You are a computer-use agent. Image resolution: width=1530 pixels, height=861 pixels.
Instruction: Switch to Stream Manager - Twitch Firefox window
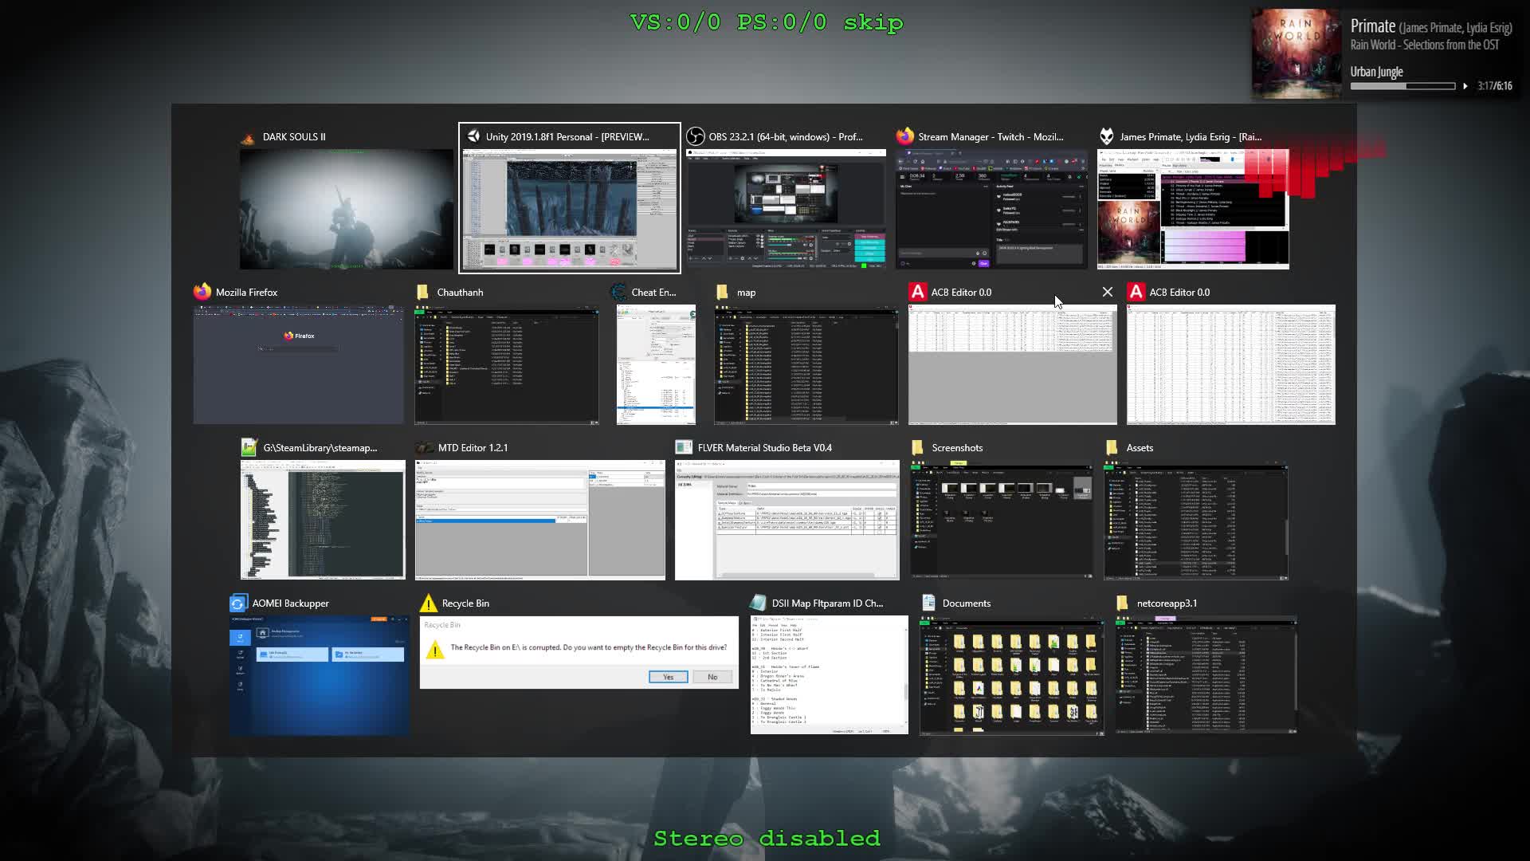991,209
